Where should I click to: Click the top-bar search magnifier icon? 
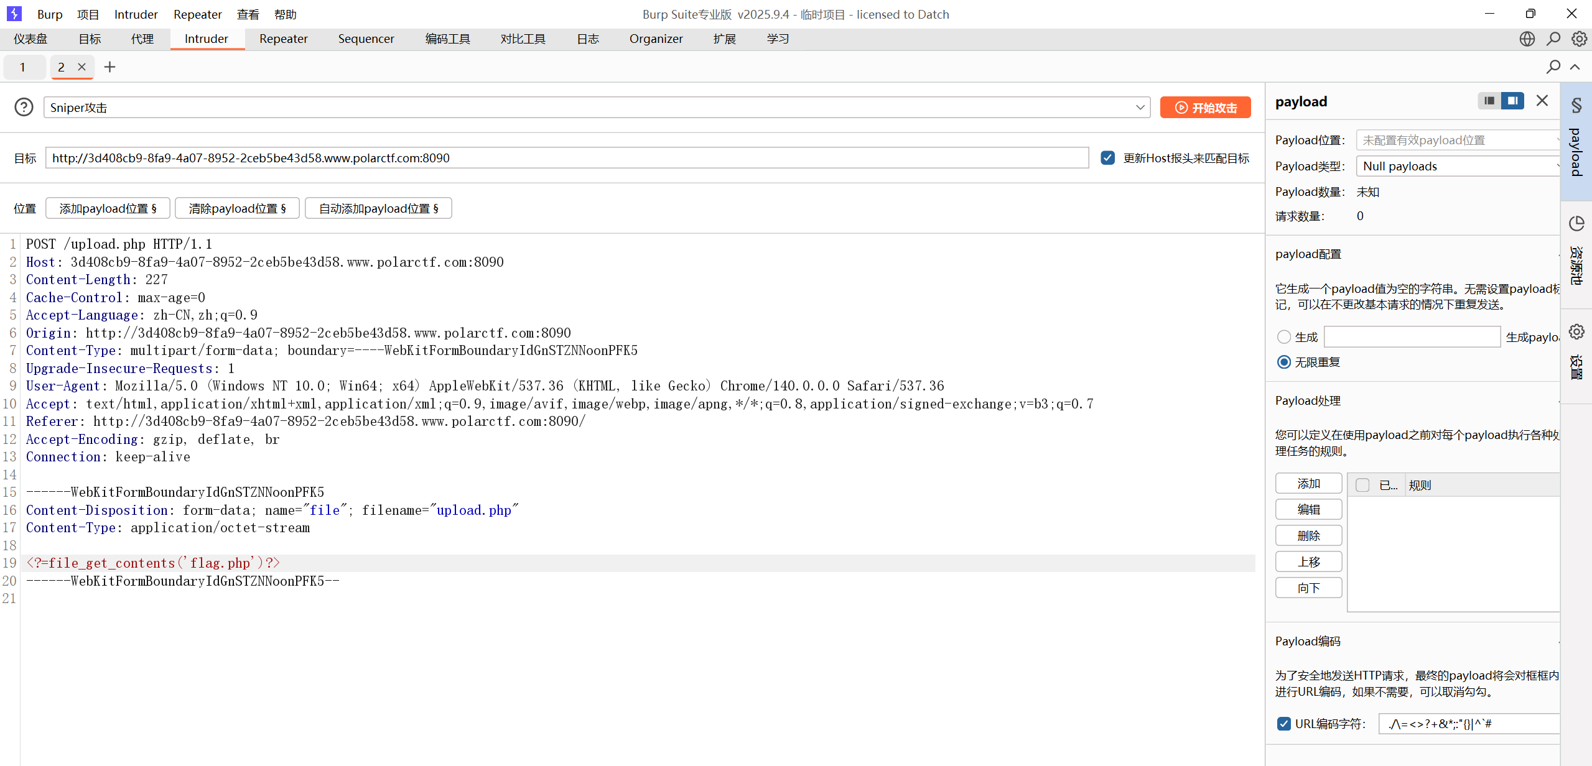pyautogui.click(x=1553, y=39)
